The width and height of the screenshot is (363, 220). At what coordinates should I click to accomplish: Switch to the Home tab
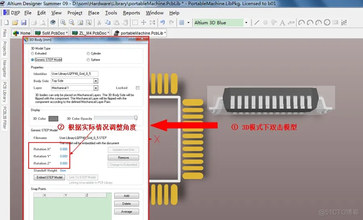tap(22, 33)
